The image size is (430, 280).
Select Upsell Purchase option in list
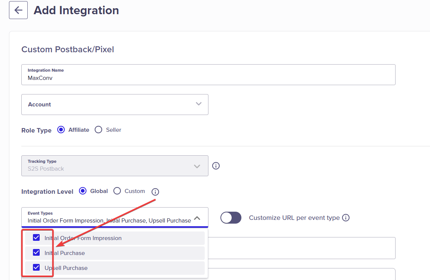[115, 268]
